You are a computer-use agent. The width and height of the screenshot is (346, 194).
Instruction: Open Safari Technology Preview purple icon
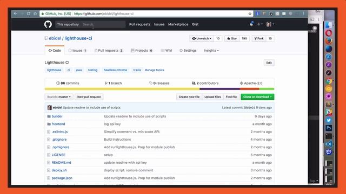click(329, 65)
